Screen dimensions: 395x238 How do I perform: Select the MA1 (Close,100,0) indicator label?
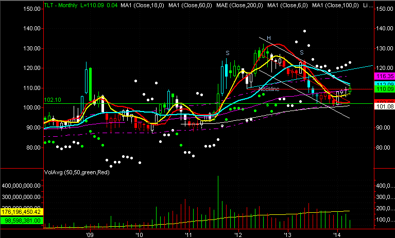coord(335,5)
